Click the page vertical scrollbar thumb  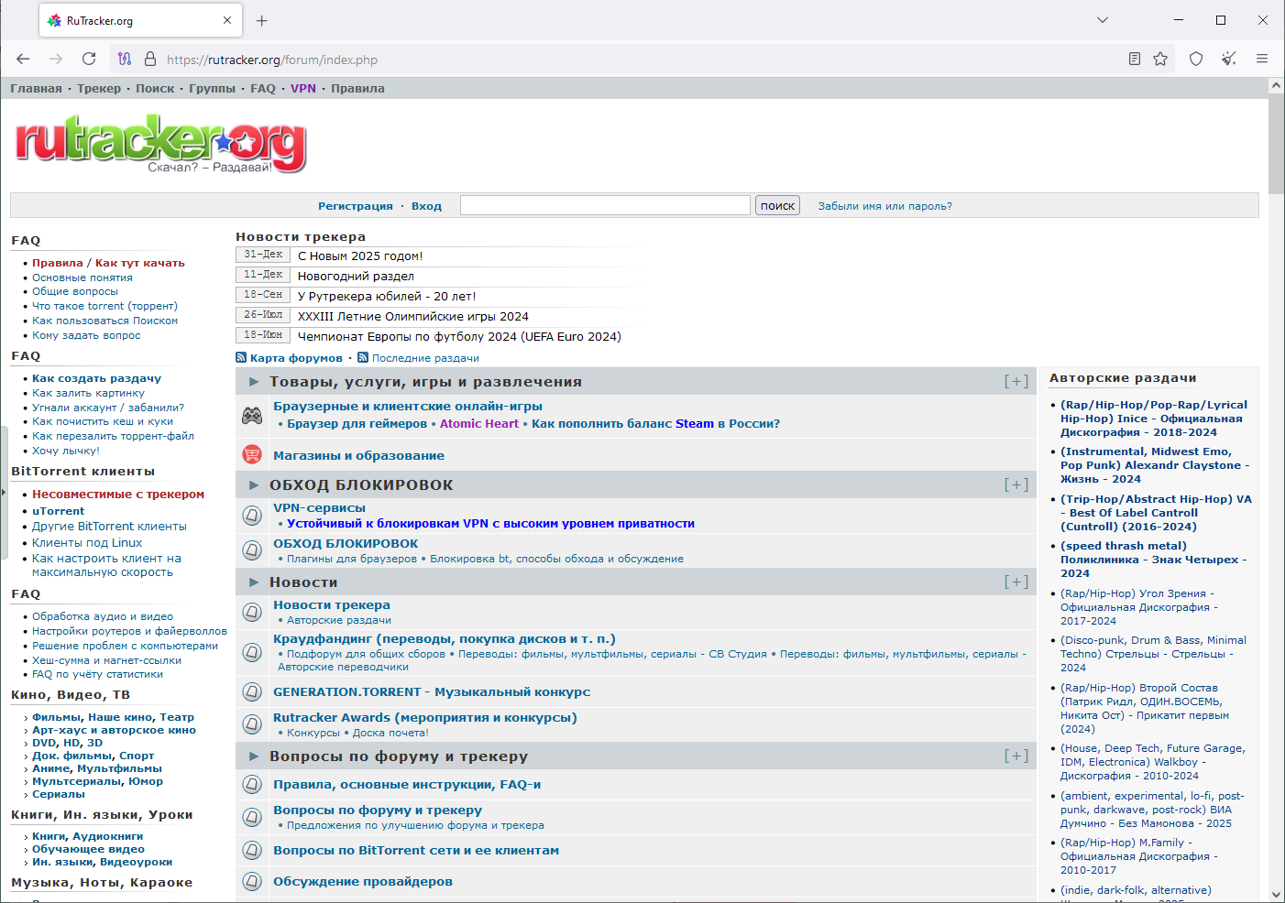pyautogui.click(x=1276, y=144)
